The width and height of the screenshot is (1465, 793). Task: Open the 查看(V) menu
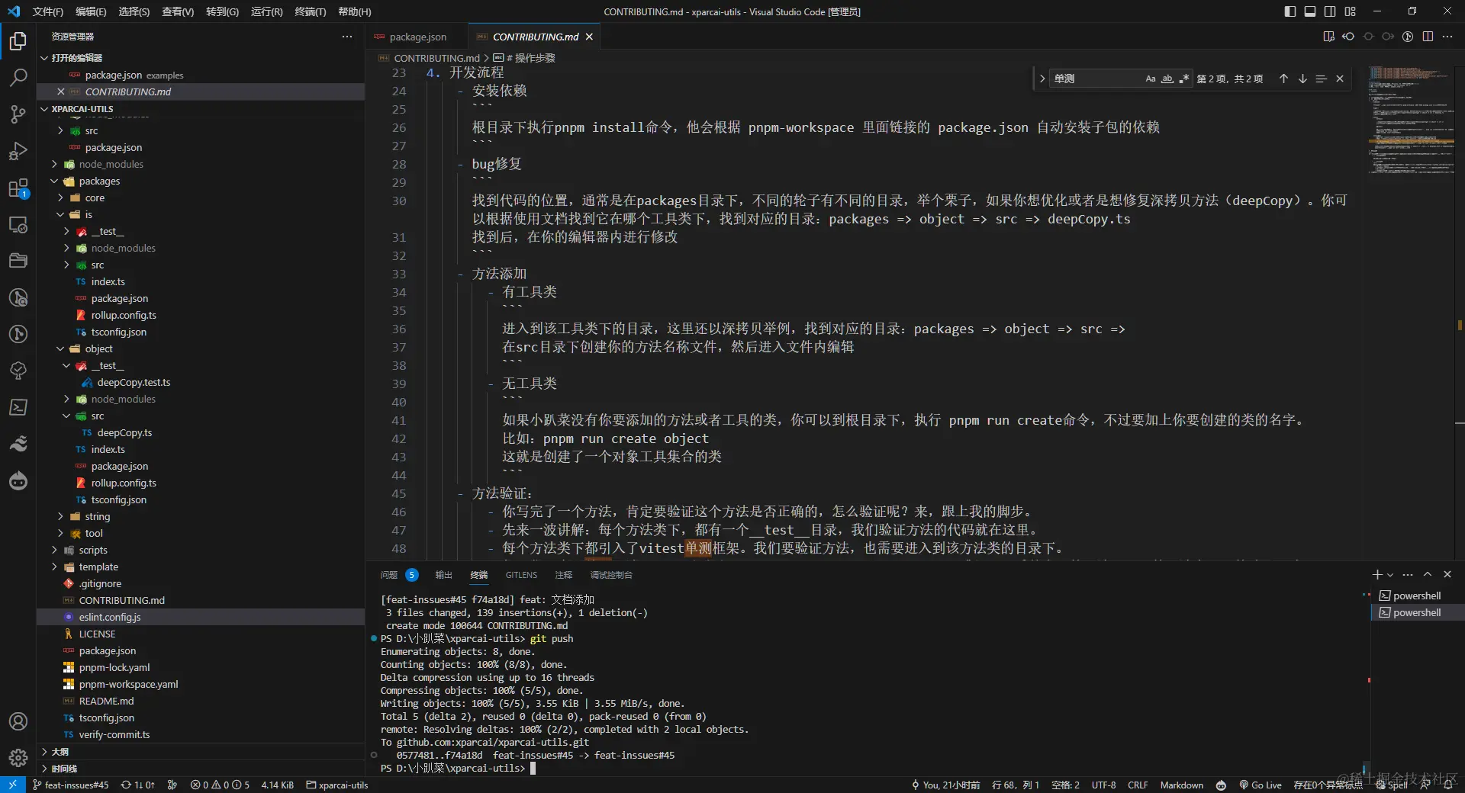point(178,11)
